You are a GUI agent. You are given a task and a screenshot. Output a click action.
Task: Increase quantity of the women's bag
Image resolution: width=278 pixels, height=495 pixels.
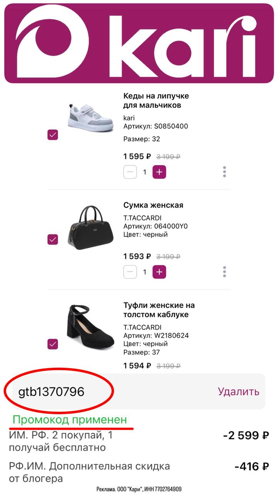[x=159, y=272]
